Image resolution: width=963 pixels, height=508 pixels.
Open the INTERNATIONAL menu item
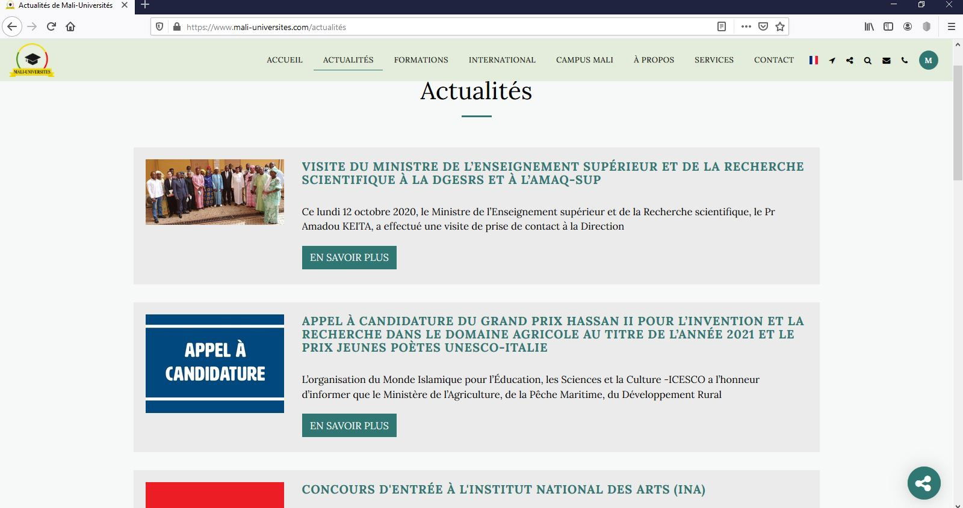click(x=502, y=60)
